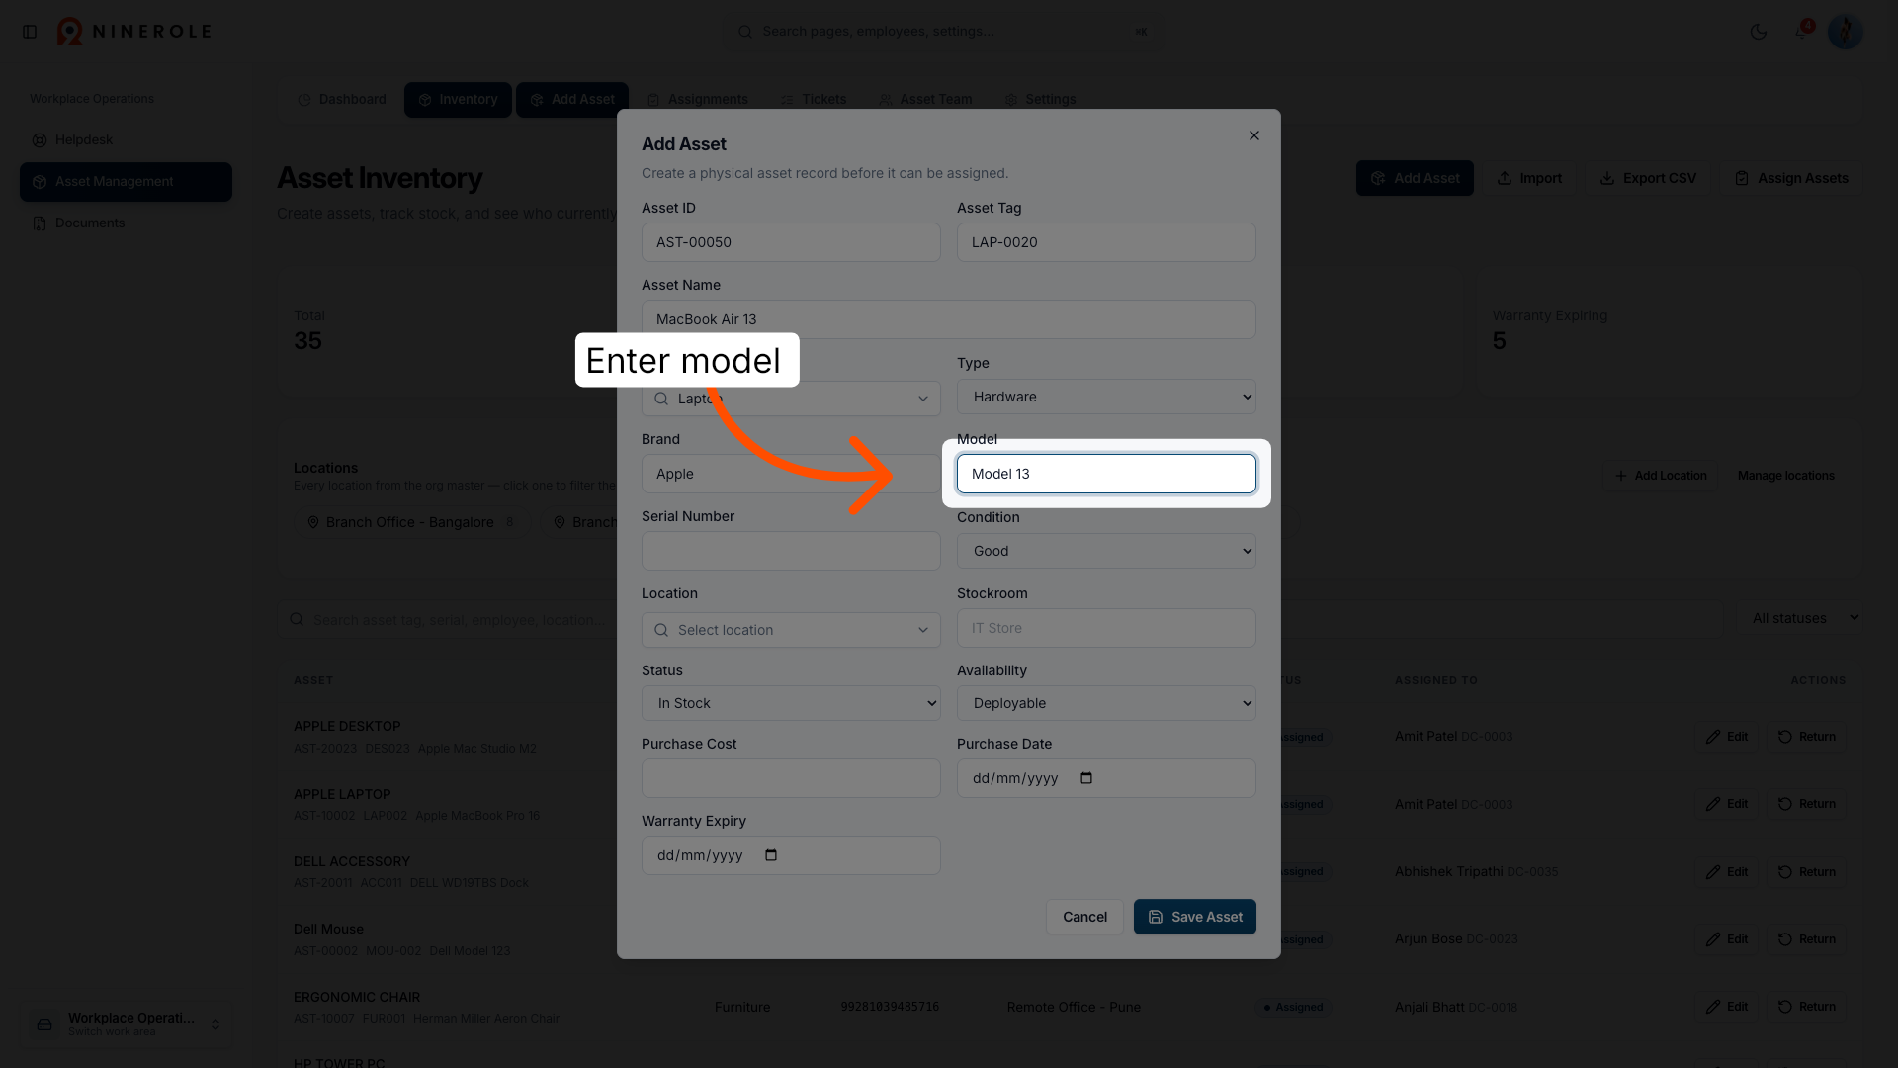Switch to the Tickets tab

coord(814,100)
